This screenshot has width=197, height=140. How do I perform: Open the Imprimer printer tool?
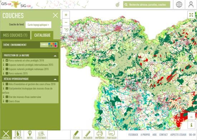(100, 135)
